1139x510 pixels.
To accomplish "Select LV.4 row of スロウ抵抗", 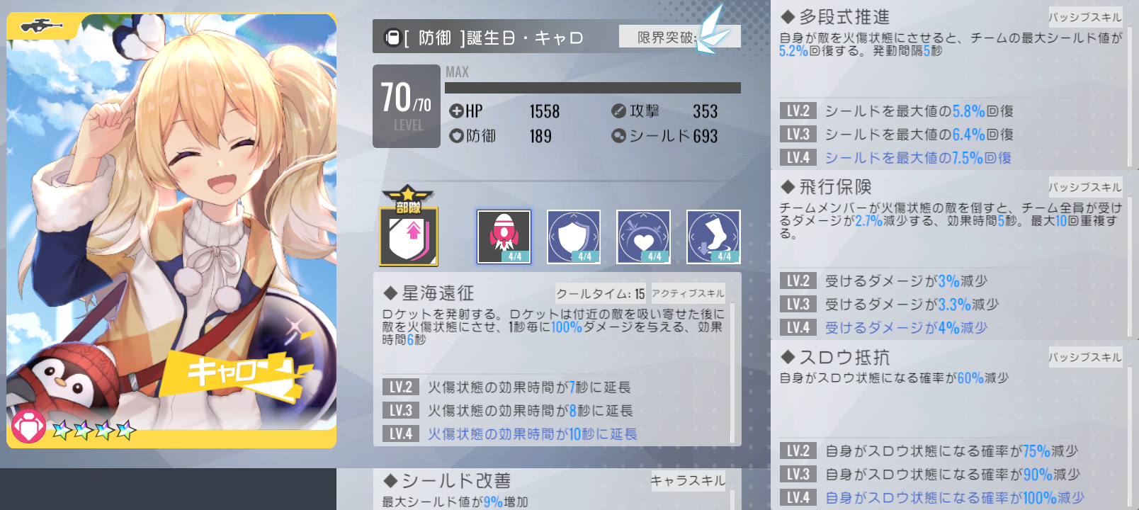I will click(949, 498).
